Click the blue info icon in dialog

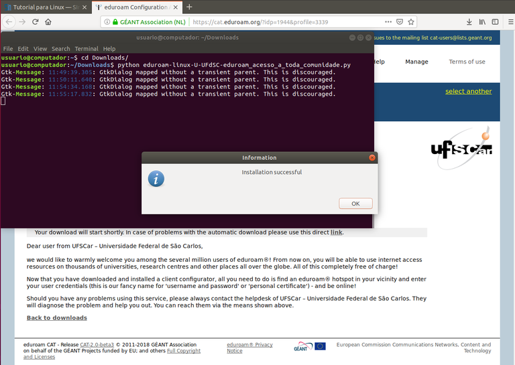click(x=156, y=179)
